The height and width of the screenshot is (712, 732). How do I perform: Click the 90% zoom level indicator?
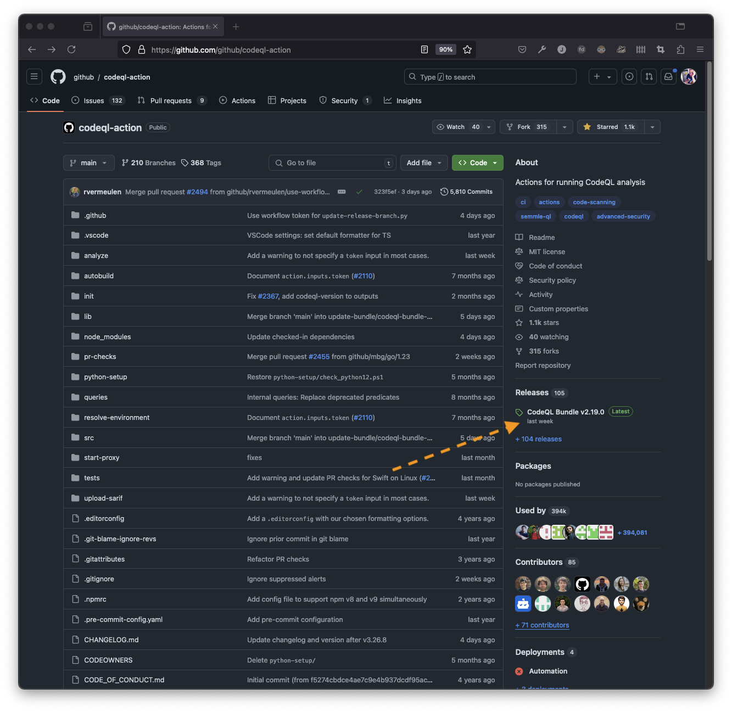(x=446, y=49)
